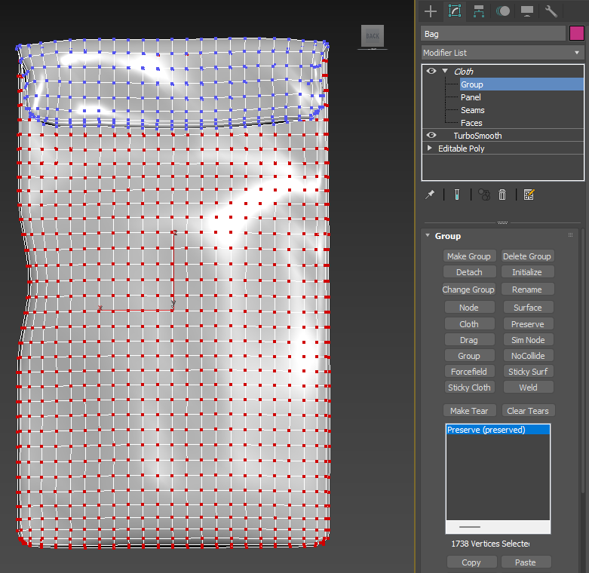Open the magenta object color swatch
The width and height of the screenshot is (589, 573).
[x=576, y=34]
